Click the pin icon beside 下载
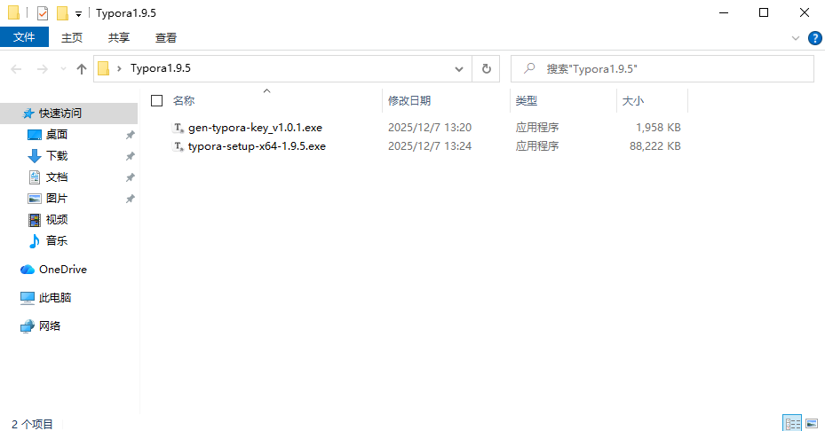Screen dimensions: 825x431 [x=130, y=156]
